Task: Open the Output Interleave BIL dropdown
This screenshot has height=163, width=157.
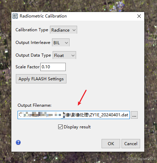Action: (61, 43)
